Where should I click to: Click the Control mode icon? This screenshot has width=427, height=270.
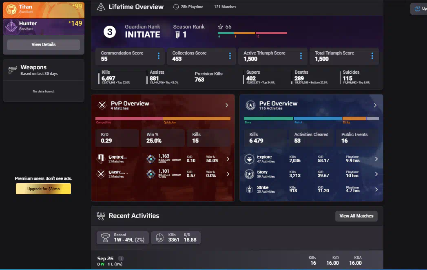(102, 159)
